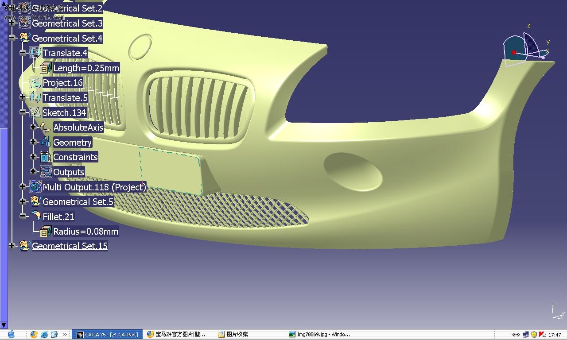Click the Geometrical Set.5 folder icon
This screenshot has width=567, height=340.
(35, 202)
